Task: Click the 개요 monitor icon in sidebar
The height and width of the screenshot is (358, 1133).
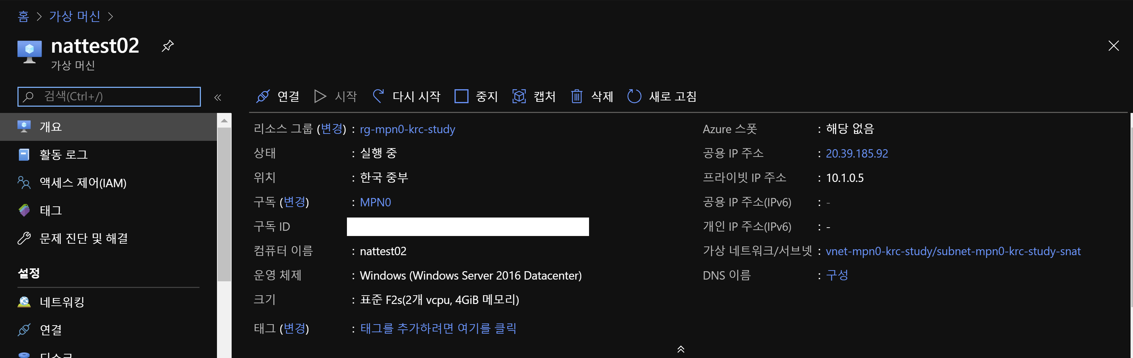Action: tap(24, 127)
